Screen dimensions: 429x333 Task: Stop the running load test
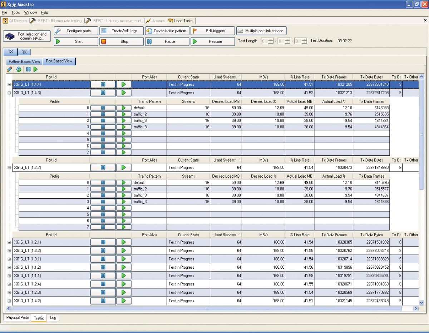(x=122, y=41)
